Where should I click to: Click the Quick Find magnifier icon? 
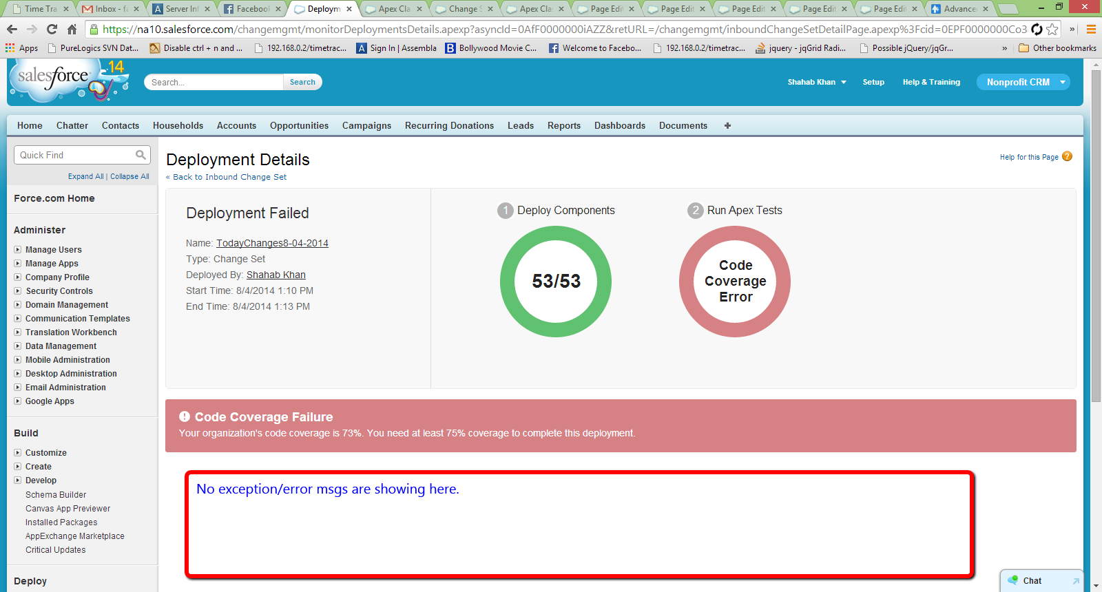point(141,155)
